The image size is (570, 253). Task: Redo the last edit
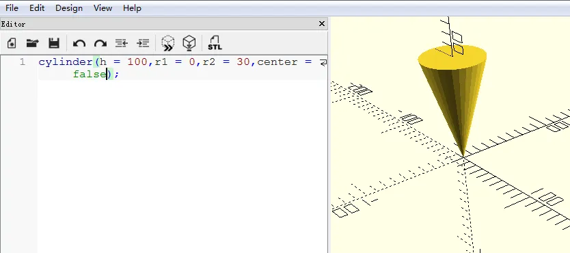point(100,44)
